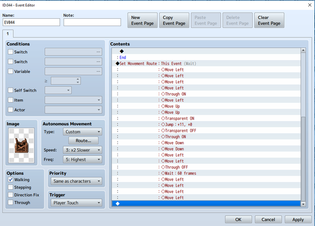Open the Speed dropdown showing x2 Slower
This screenshot has width=315, height=226.
(x=83, y=150)
